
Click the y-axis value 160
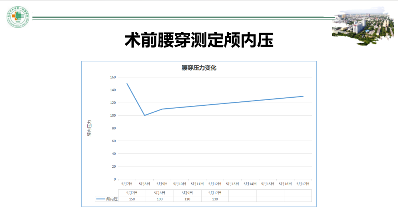click(x=113, y=77)
